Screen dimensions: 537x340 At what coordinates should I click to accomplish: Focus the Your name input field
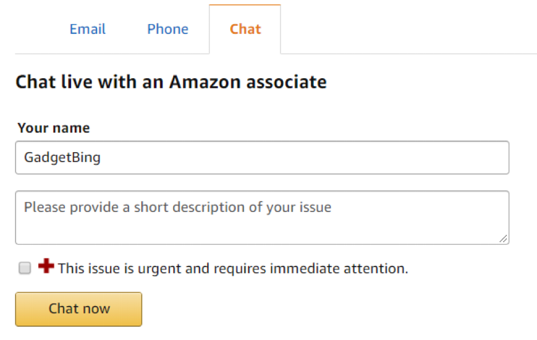(262, 157)
